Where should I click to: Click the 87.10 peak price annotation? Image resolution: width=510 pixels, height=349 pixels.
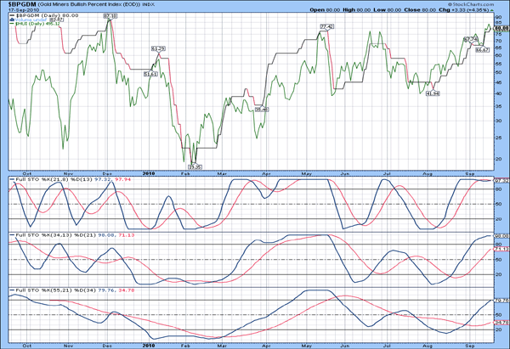point(110,16)
